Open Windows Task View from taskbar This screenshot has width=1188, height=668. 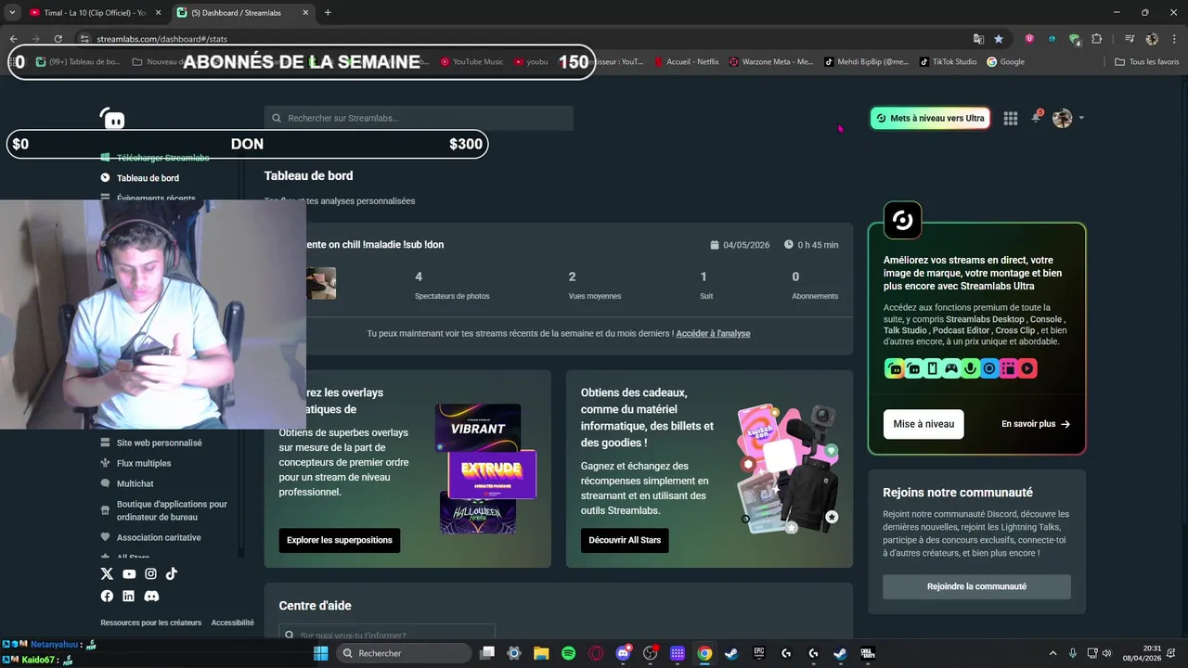pyautogui.click(x=487, y=653)
